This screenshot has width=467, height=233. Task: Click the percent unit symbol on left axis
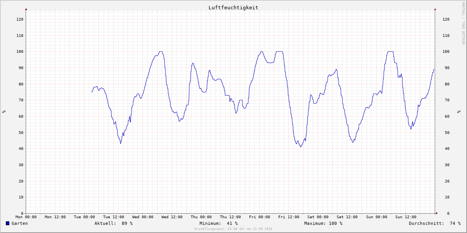point(4,111)
